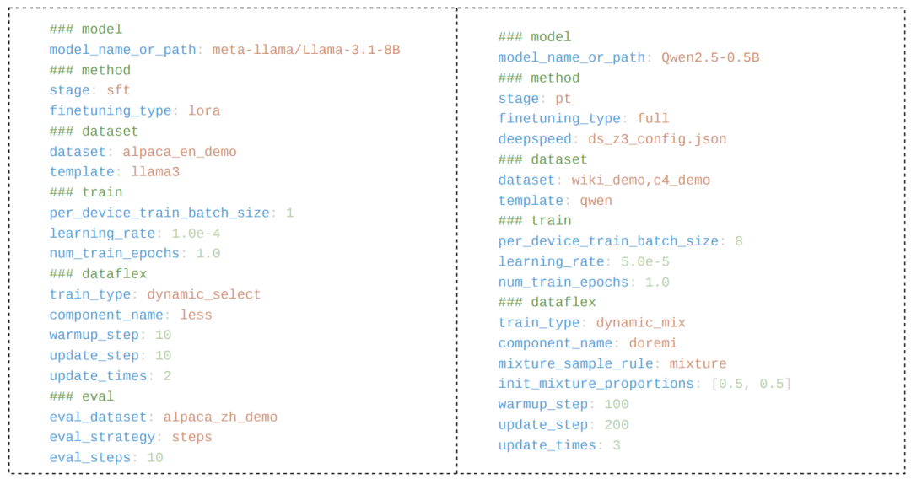This screenshot has width=911, height=479.
Task: Select the 'sft' stage value
Action: 118,91
